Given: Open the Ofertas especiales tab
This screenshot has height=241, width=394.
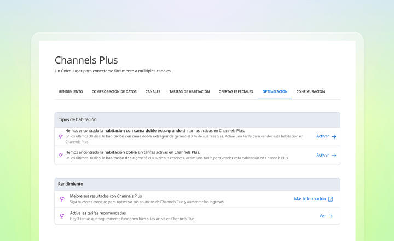Looking at the screenshot, I should (236, 91).
